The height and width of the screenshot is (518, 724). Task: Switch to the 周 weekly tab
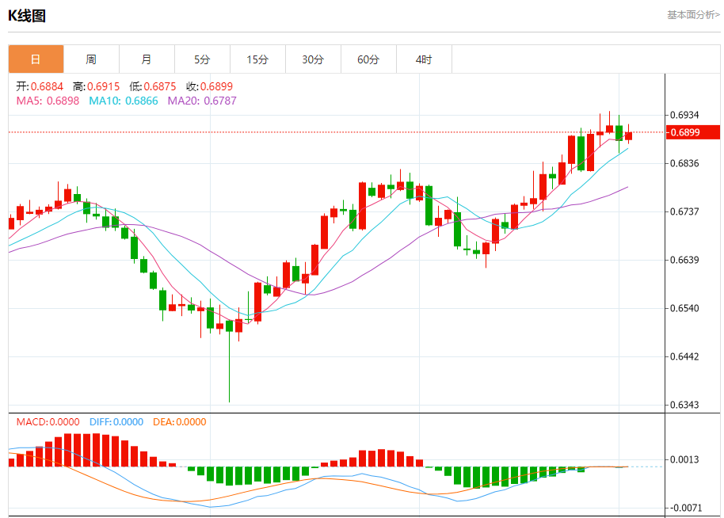point(91,59)
